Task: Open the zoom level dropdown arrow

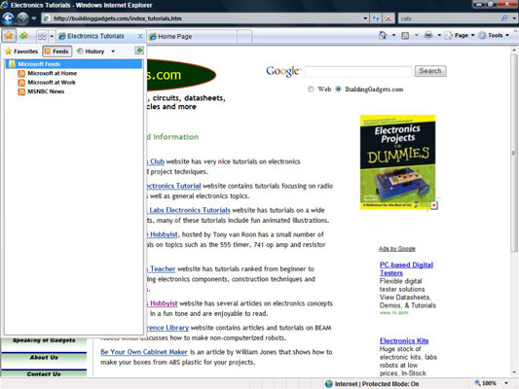Action: point(506,383)
